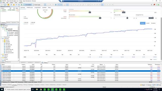Switch chart to Growth view
This screenshot has width=162, height=91.
click(x=148, y=23)
